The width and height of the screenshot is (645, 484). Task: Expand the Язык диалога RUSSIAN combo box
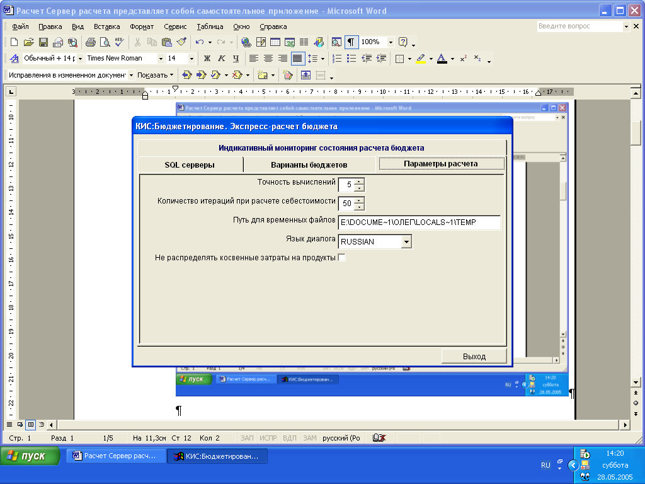[406, 241]
